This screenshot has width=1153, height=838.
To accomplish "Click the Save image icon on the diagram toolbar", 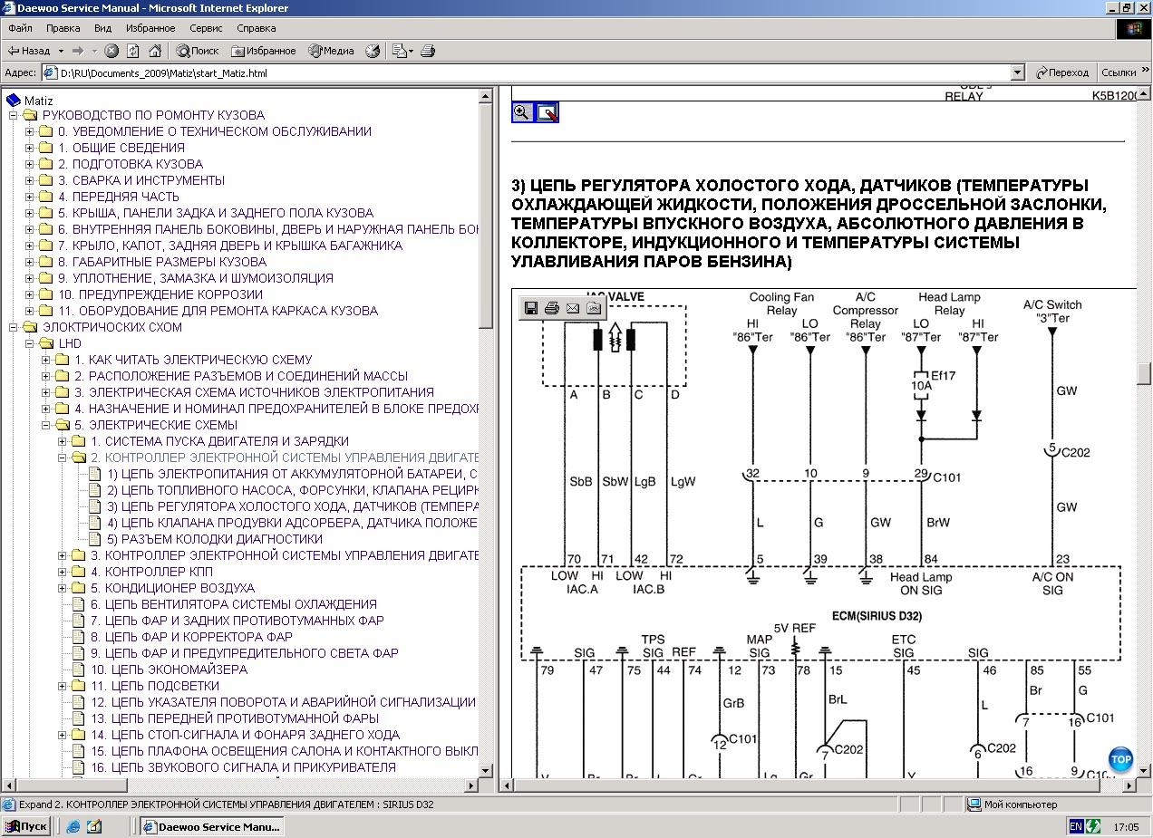I will pos(531,308).
